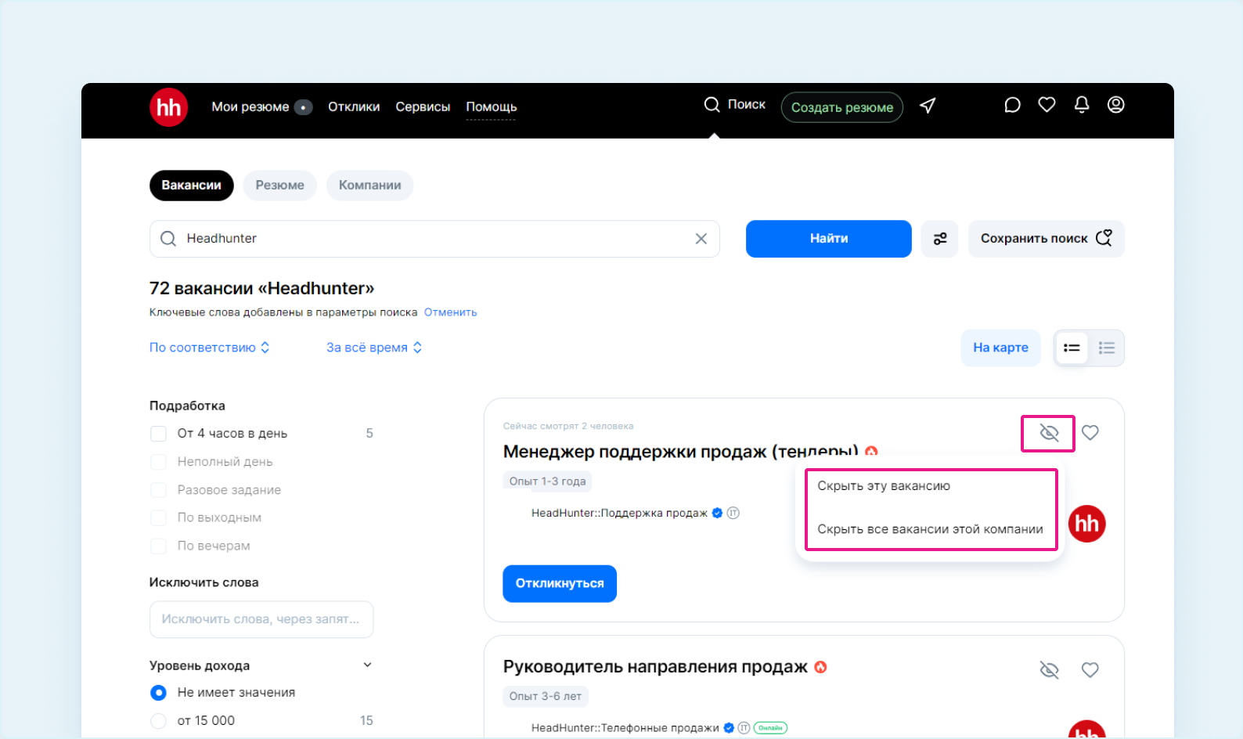Open На карте map view

1001,348
